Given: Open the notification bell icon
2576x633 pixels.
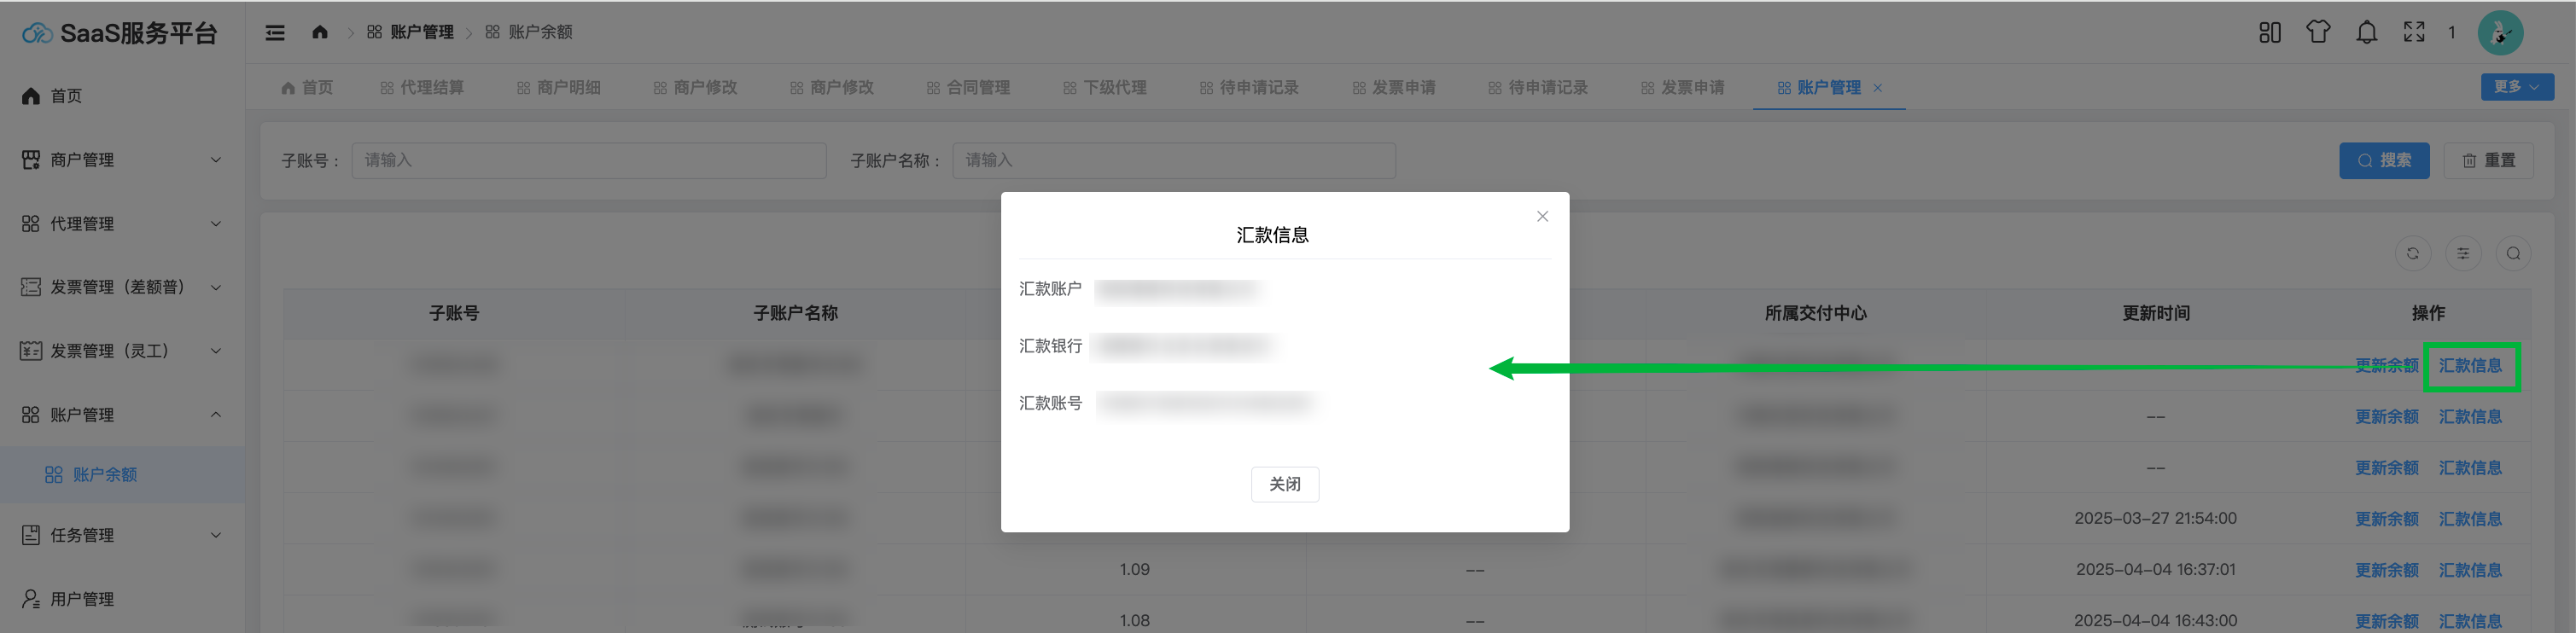Looking at the screenshot, I should 2366,33.
